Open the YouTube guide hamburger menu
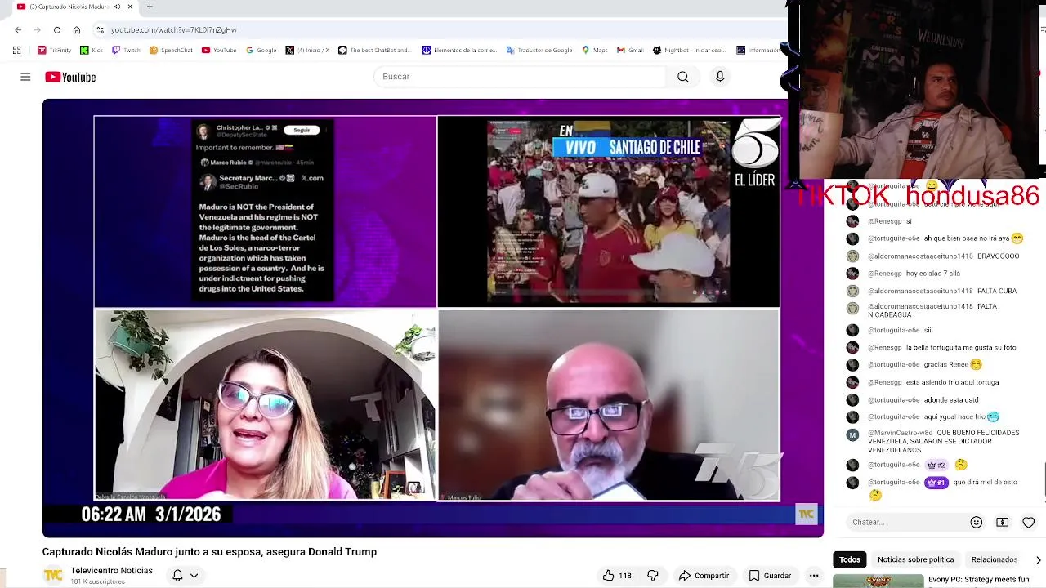 click(25, 77)
